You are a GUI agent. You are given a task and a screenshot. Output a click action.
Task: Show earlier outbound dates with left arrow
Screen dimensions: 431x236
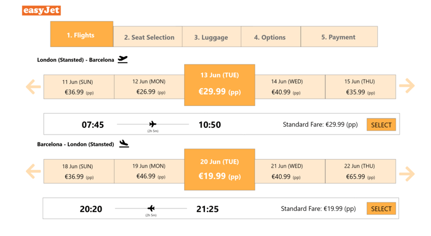pyautogui.click(x=33, y=86)
